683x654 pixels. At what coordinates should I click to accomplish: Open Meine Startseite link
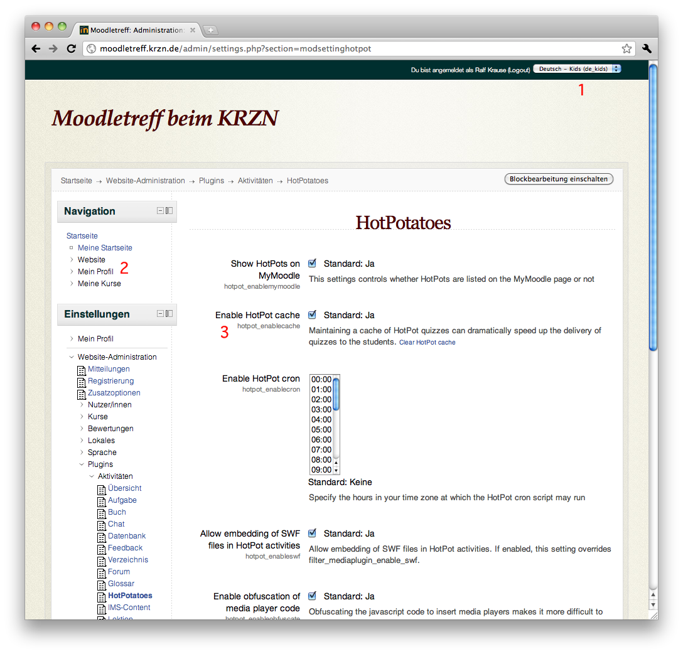coord(105,248)
